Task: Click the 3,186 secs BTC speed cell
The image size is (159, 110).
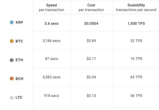Action: [51, 41]
